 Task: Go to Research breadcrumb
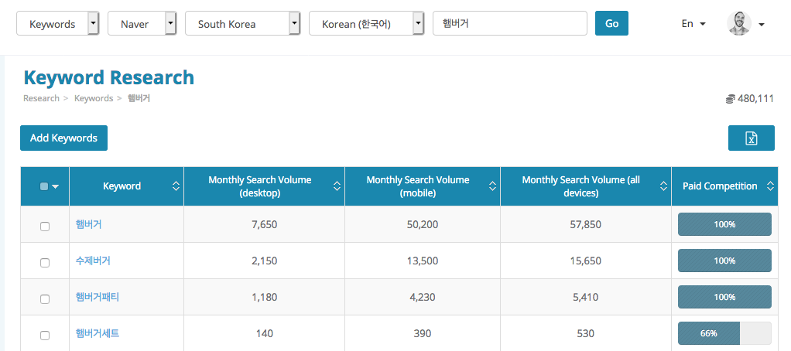click(41, 98)
